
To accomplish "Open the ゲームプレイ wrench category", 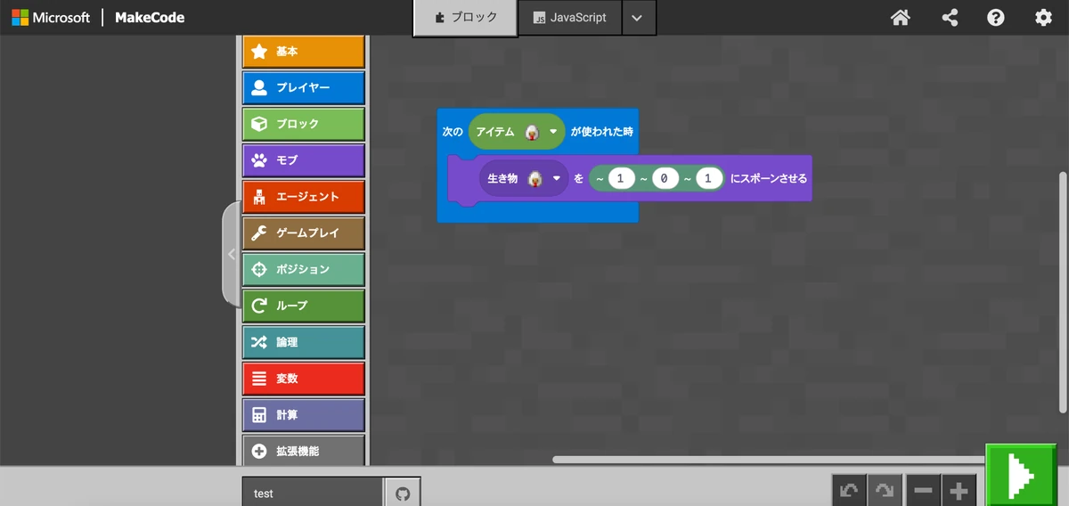I will click(x=303, y=233).
